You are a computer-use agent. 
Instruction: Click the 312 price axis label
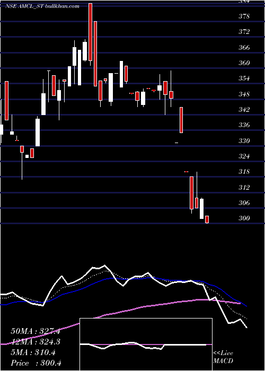[244, 188]
